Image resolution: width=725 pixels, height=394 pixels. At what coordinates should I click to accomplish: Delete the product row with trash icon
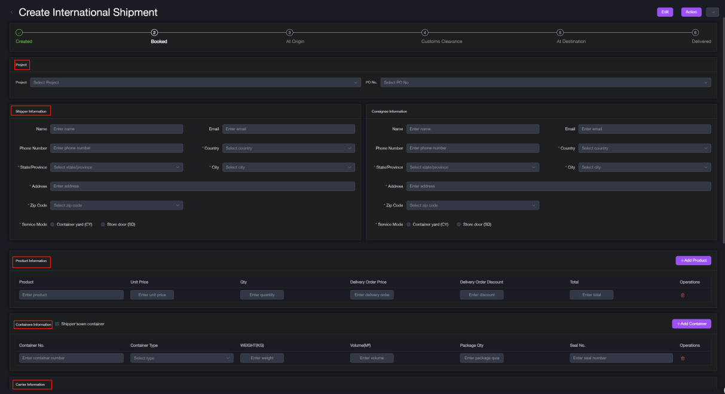683,295
